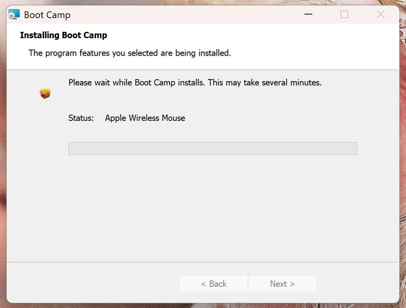Click 'The program features you selected' text

93,53
